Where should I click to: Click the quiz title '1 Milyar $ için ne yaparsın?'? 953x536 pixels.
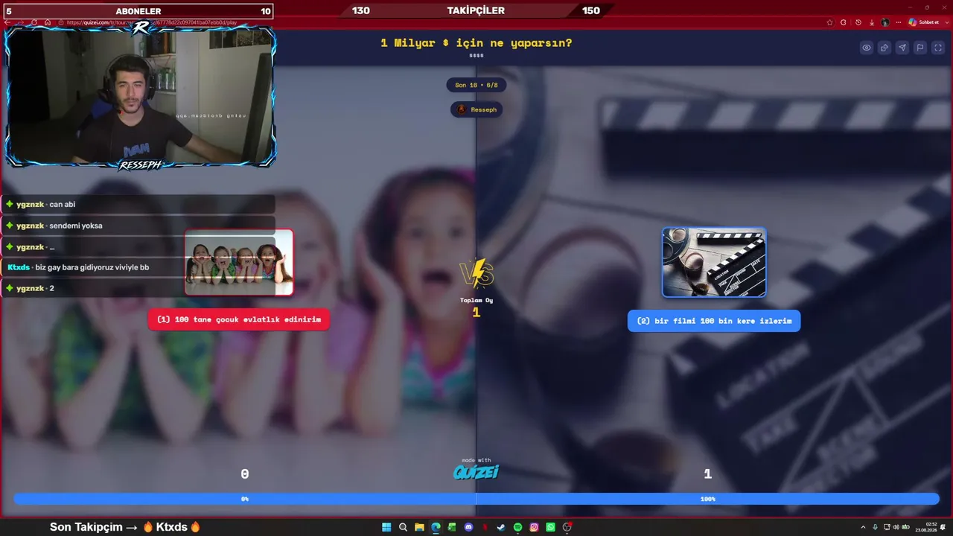[x=476, y=43]
